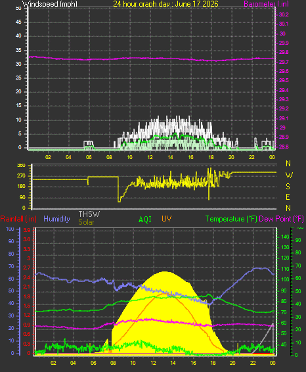Screen dimensions: 306x372
Task: Click the 'Temperature (°F)' legend label
Action: point(231,219)
